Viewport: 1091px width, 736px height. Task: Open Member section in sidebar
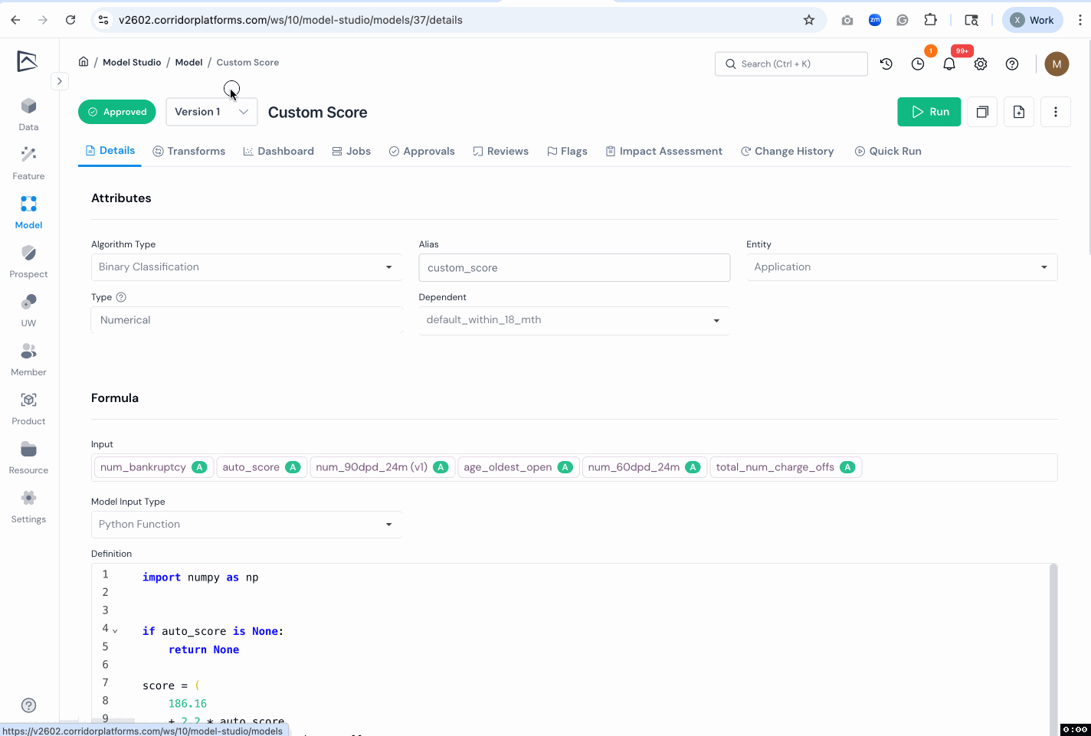point(28,359)
